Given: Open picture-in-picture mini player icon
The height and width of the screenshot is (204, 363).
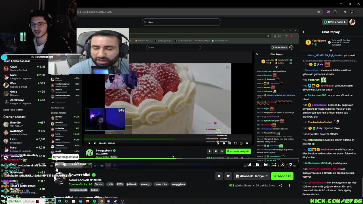Looking at the screenshot, I should [249, 164].
